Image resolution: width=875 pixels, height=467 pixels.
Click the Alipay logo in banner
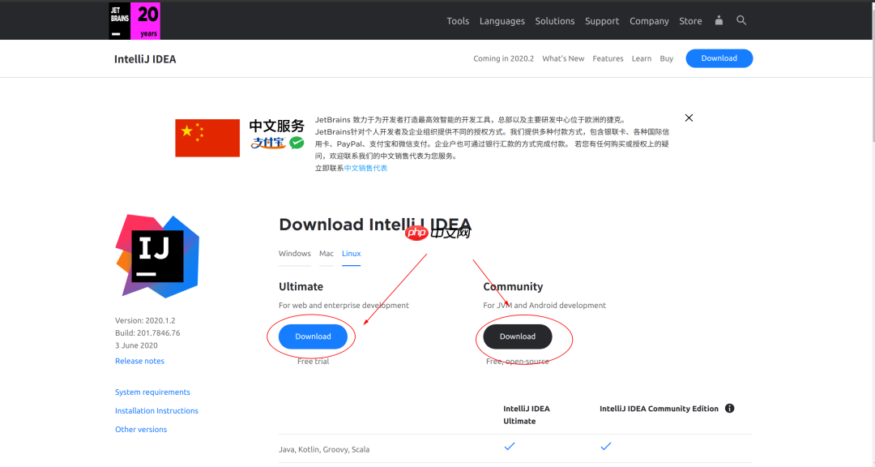click(x=268, y=143)
